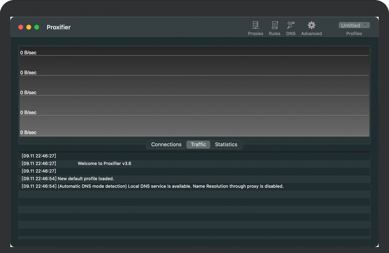Select the Traffic tab
389x253 pixels.
tap(198, 144)
